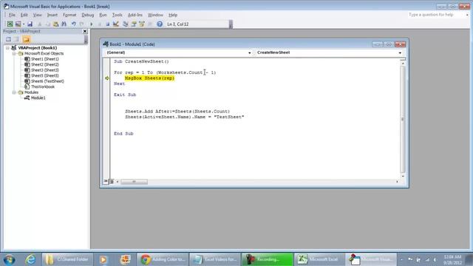This screenshot has width=473, height=266.
Task: Click the horizontal scrollbar thumb in code window
Action: (x=134, y=182)
